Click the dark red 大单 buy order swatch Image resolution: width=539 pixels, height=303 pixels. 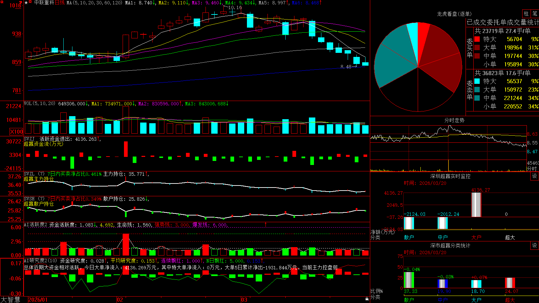(x=477, y=47)
